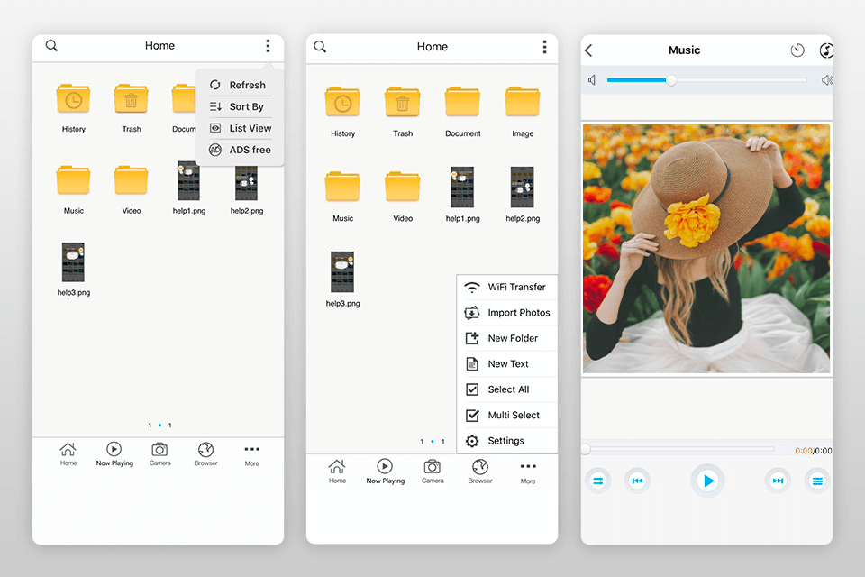This screenshot has width=865, height=577.
Task: Open the Camera from the bottom navigation
Action: coord(160,453)
